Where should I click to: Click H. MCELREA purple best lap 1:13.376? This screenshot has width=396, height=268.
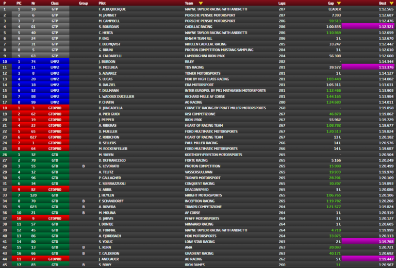(x=369, y=67)
